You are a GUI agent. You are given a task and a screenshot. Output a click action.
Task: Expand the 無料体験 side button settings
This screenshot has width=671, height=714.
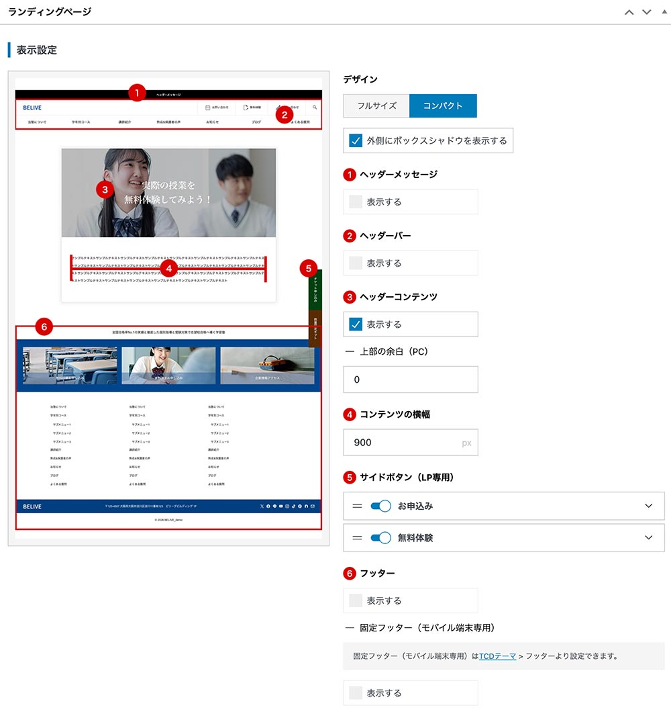click(x=648, y=537)
